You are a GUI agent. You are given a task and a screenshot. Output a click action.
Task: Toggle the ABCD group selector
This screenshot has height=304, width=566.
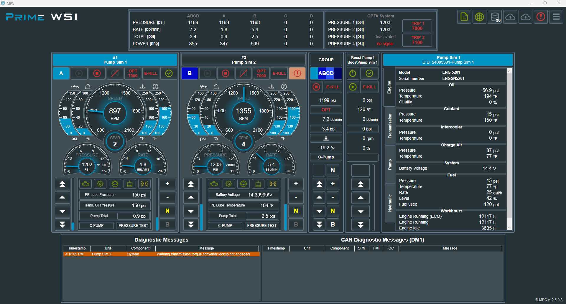(x=326, y=73)
